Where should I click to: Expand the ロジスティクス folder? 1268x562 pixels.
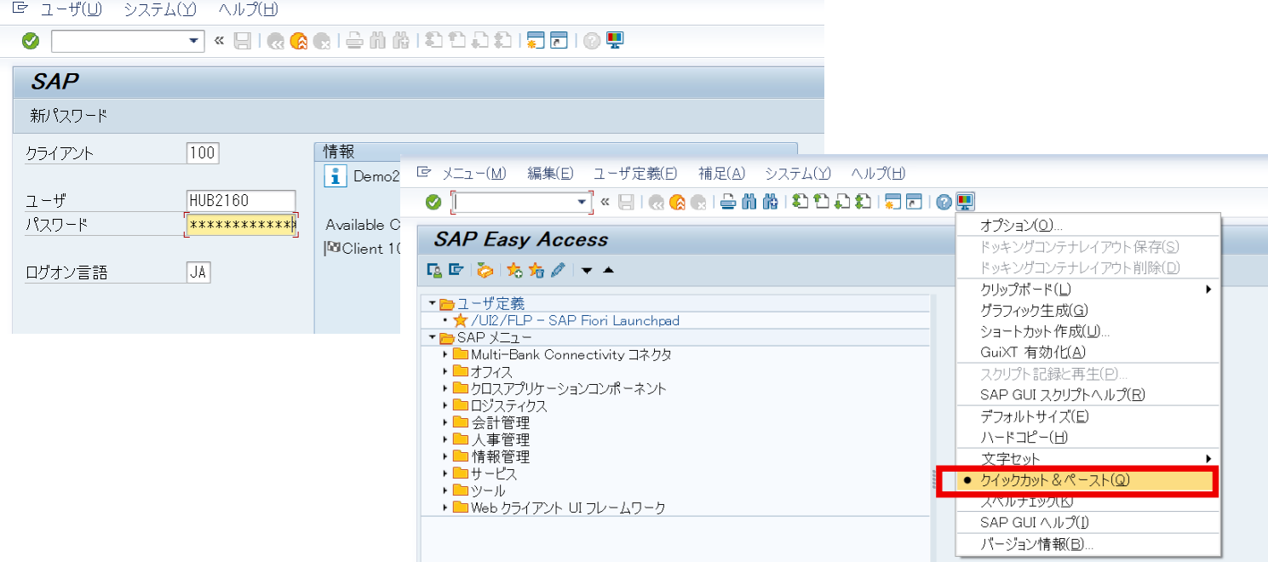pyautogui.click(x=445, y=405)
